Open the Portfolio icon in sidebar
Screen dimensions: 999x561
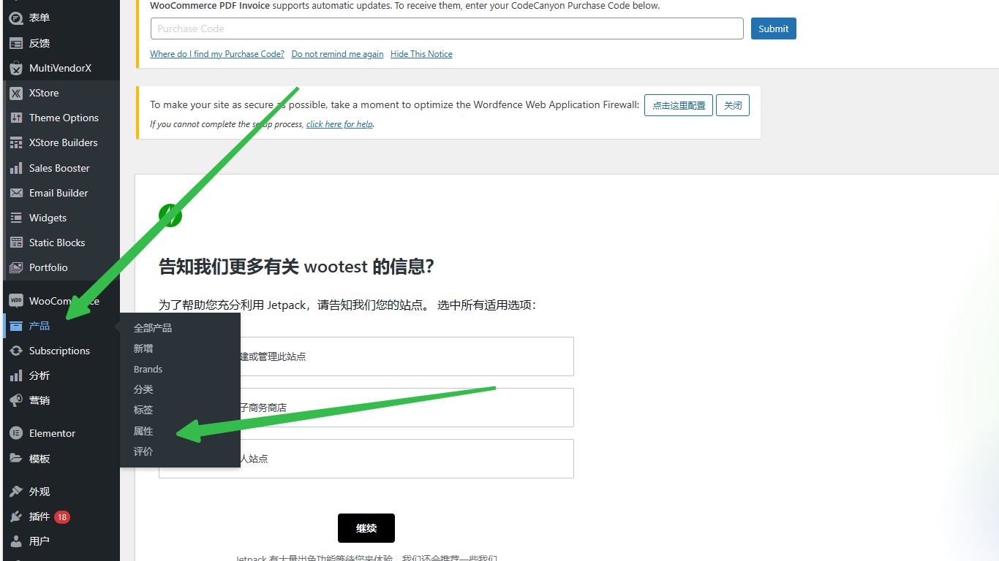click(x=16, y=267)
